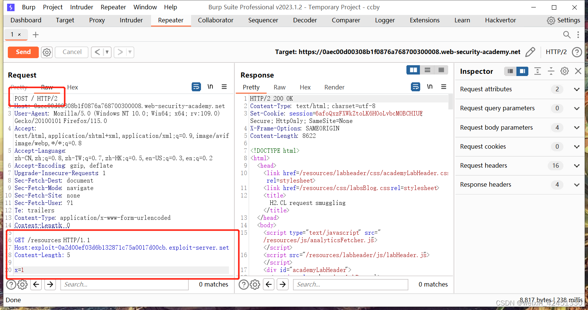Click the response search input field
The height and width of the screenshot is (310, 588).
350,285
